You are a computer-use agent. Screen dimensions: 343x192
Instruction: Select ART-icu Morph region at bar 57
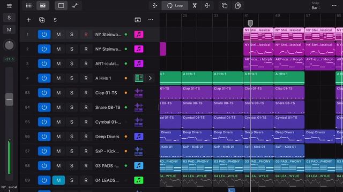click(320, 63)
